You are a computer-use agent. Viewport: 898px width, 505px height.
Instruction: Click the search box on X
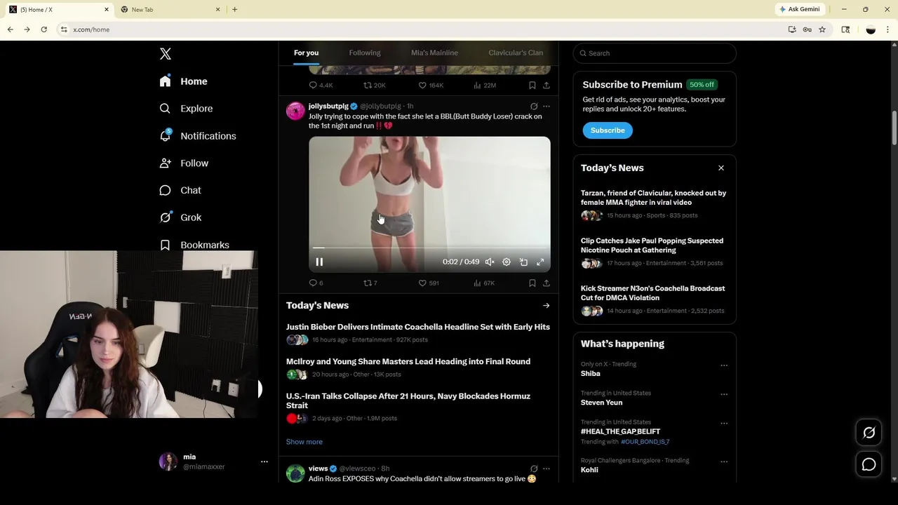tap(655, 53)
